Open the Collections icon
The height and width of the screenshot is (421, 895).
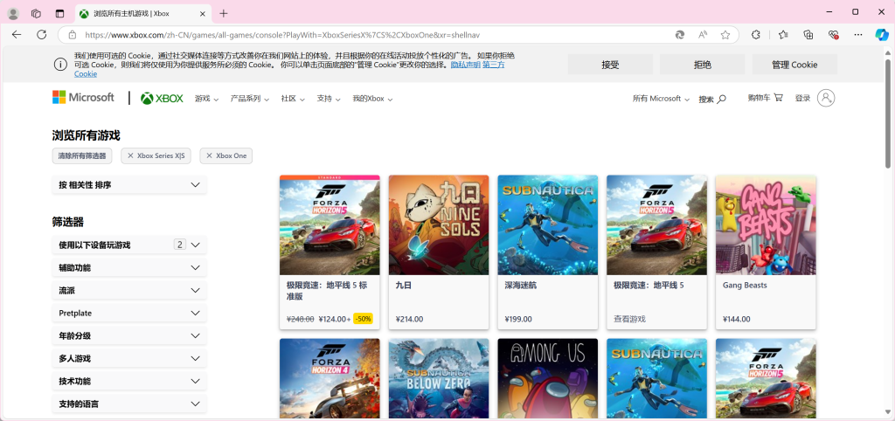click(x=808, y=35)
